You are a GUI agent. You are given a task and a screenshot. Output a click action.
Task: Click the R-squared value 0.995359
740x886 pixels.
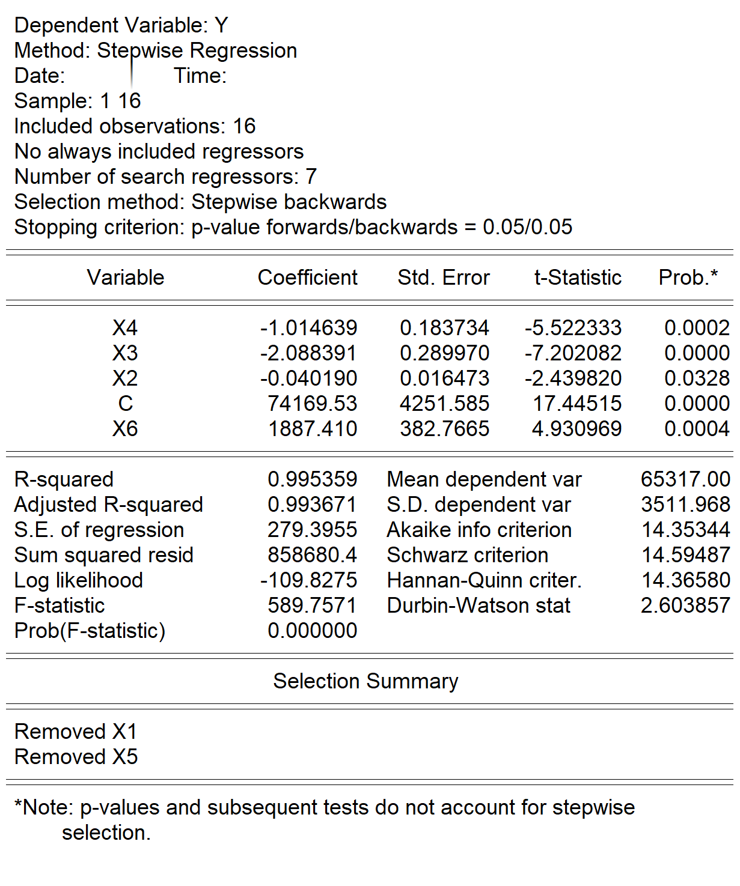[x=313, y=479]
